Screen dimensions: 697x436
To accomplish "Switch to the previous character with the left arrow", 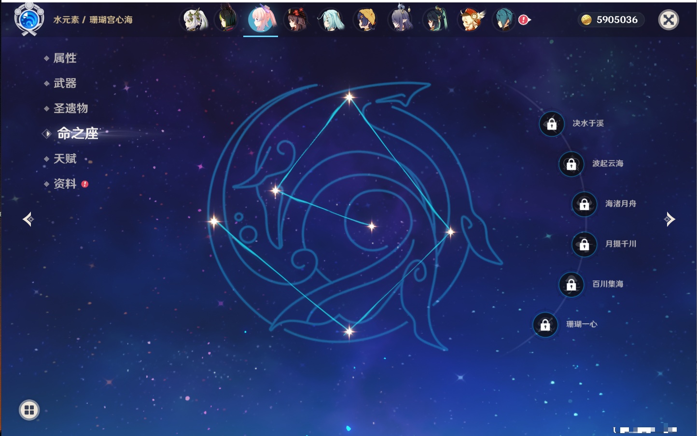I will (x=28, y=219).
